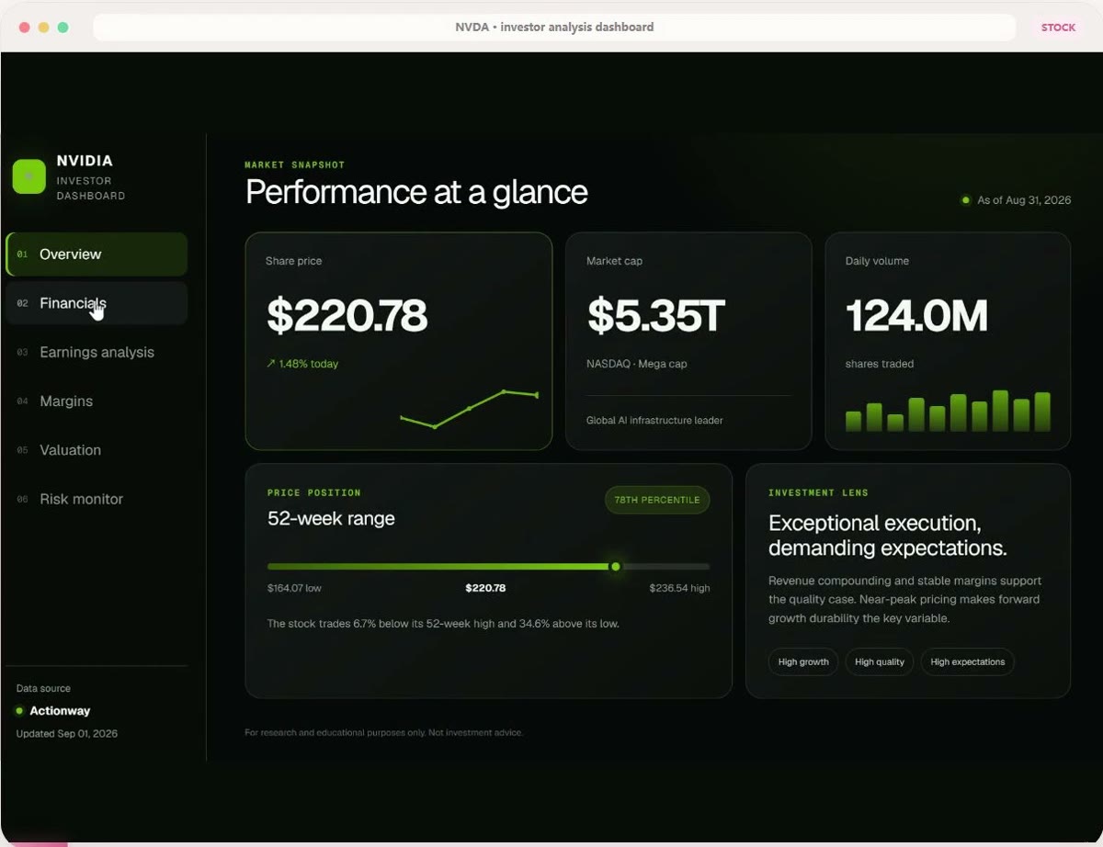Click the Exceptional execution headline

pyautogui.click(x=887, y=536)
